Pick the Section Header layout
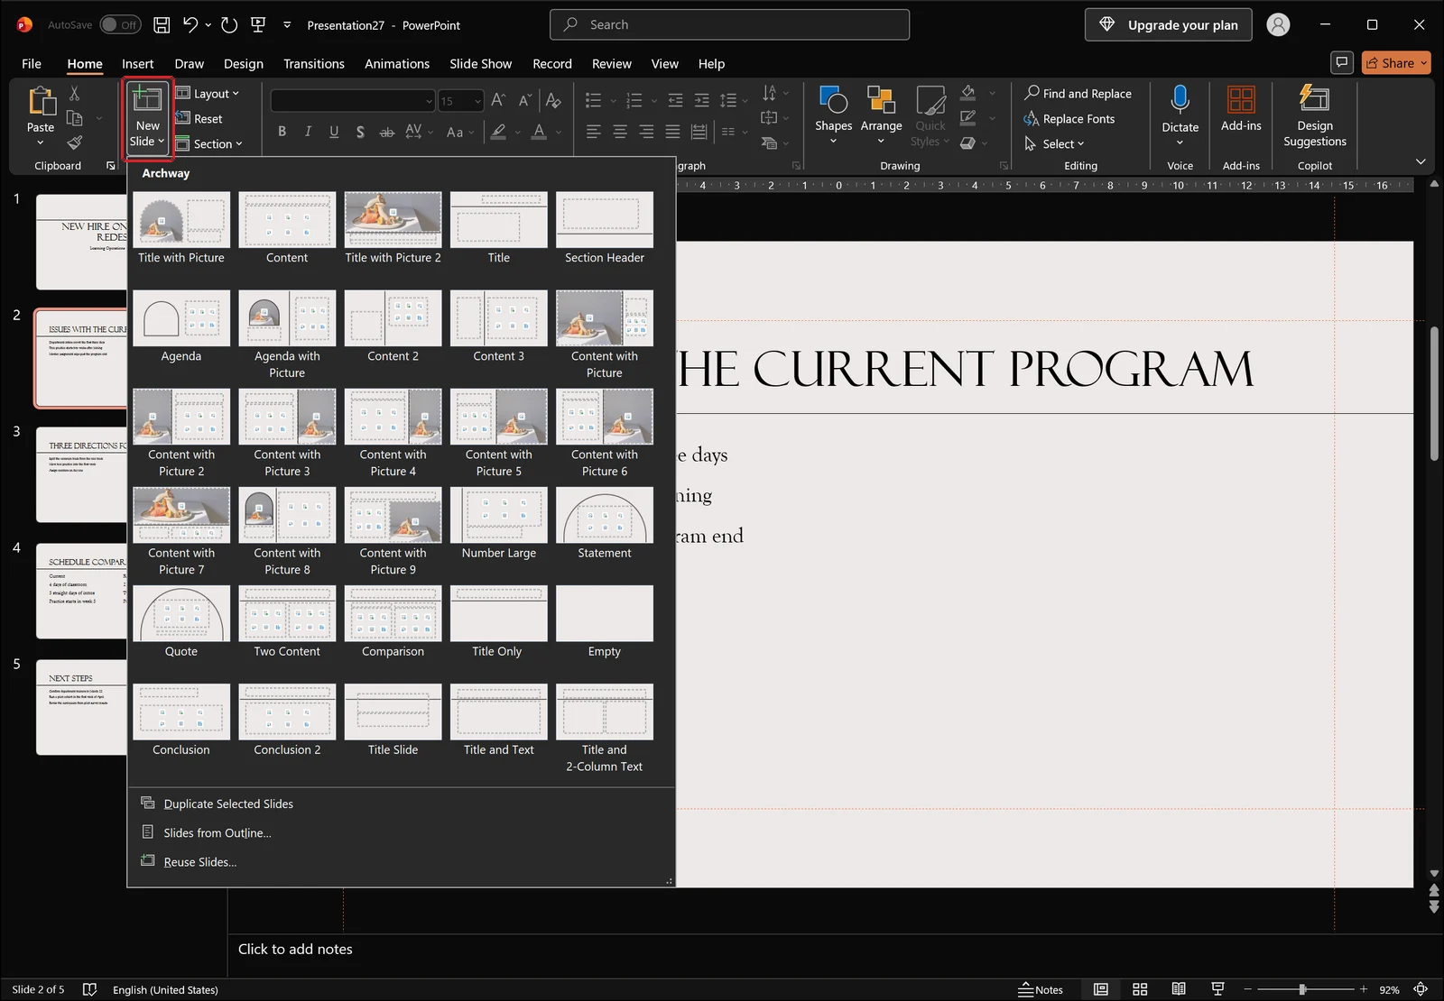This screenshot has width=1444, height=1001. coord(605,229)
